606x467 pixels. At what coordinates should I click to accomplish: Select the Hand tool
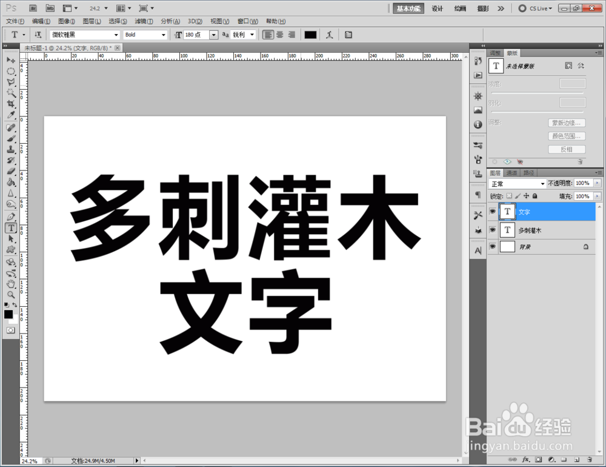click(11, 284)
